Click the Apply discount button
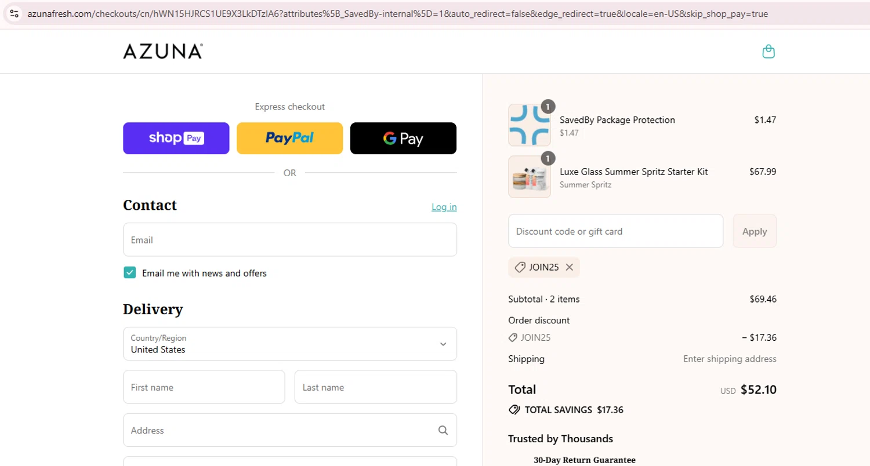Image resolution: width=870 pixels, height=466 pixels. coord(755,231)
